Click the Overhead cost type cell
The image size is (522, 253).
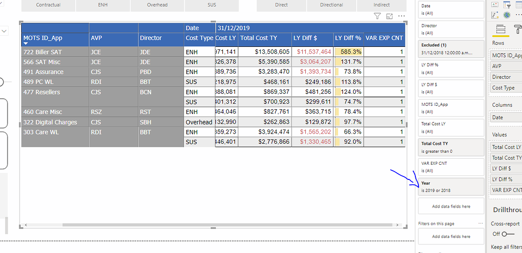click(x=200, y=122)
